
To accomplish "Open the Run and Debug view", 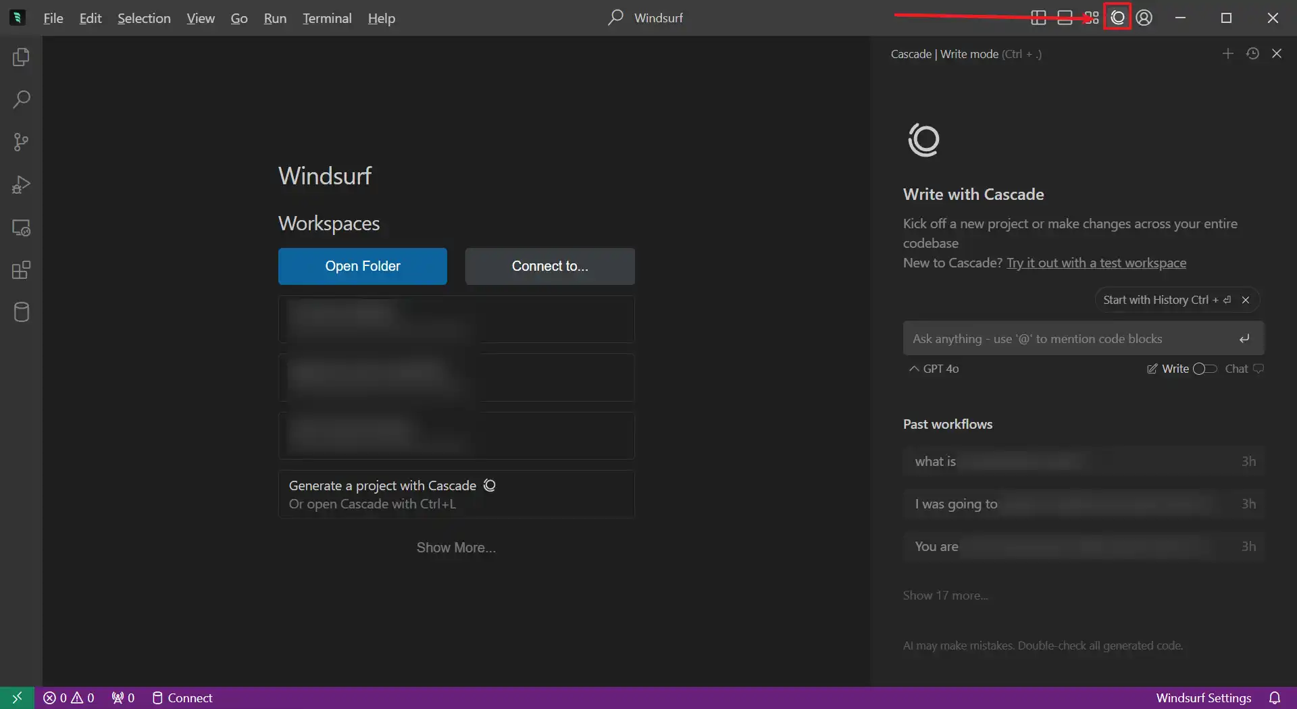I will [x=21, y=185].
